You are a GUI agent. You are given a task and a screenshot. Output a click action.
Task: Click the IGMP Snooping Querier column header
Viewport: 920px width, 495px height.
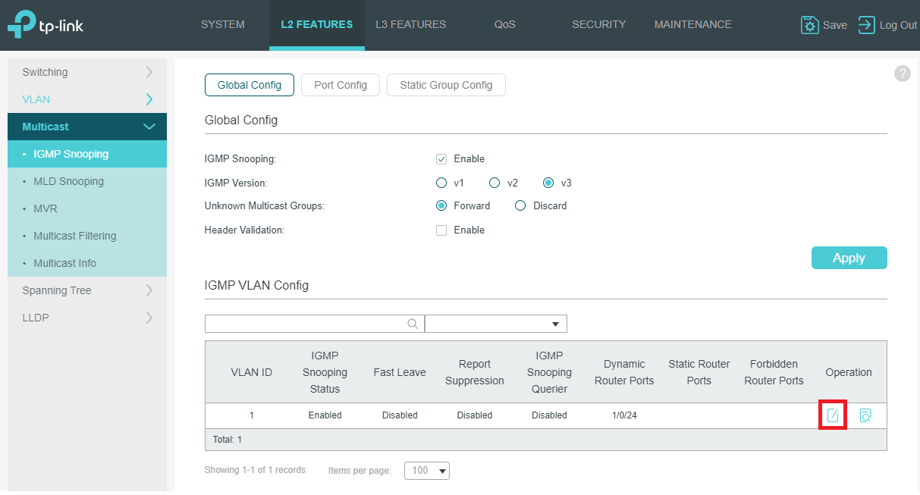pyautogui.click(x=549, y=372)
